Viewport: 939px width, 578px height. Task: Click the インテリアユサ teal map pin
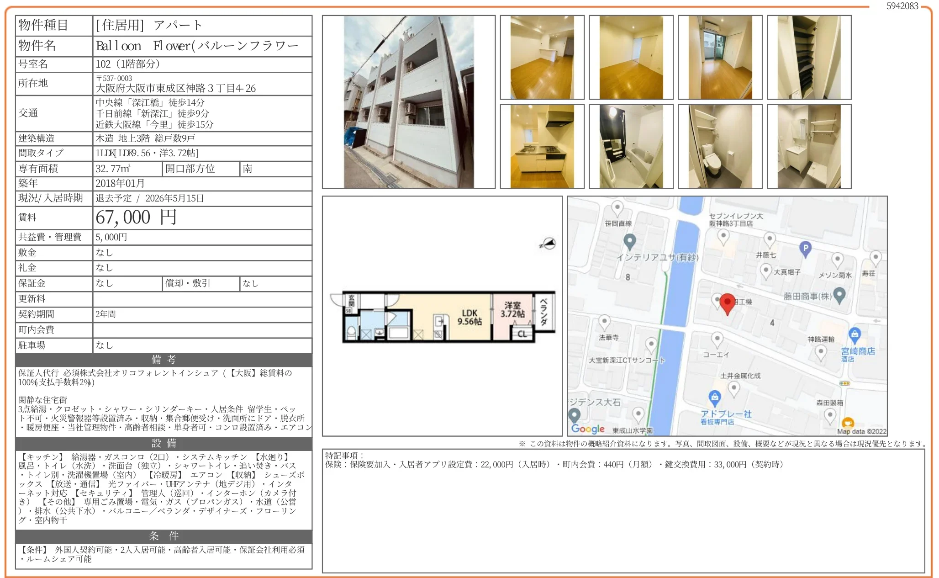(x=630, y=240)
